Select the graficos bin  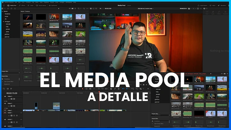(x=7, y=34)
